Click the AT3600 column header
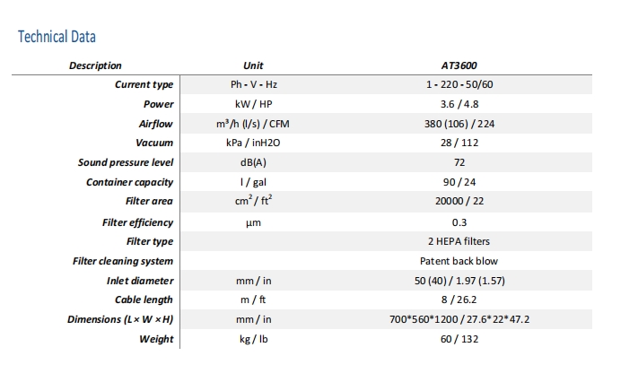 tap(459, 65)
